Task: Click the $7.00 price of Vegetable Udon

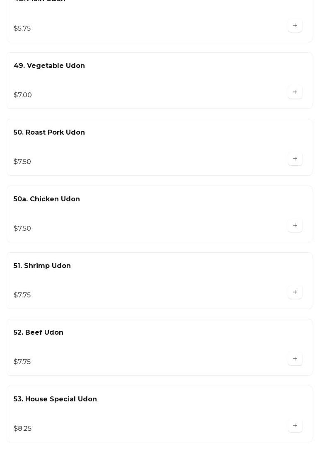Action: 23,95
